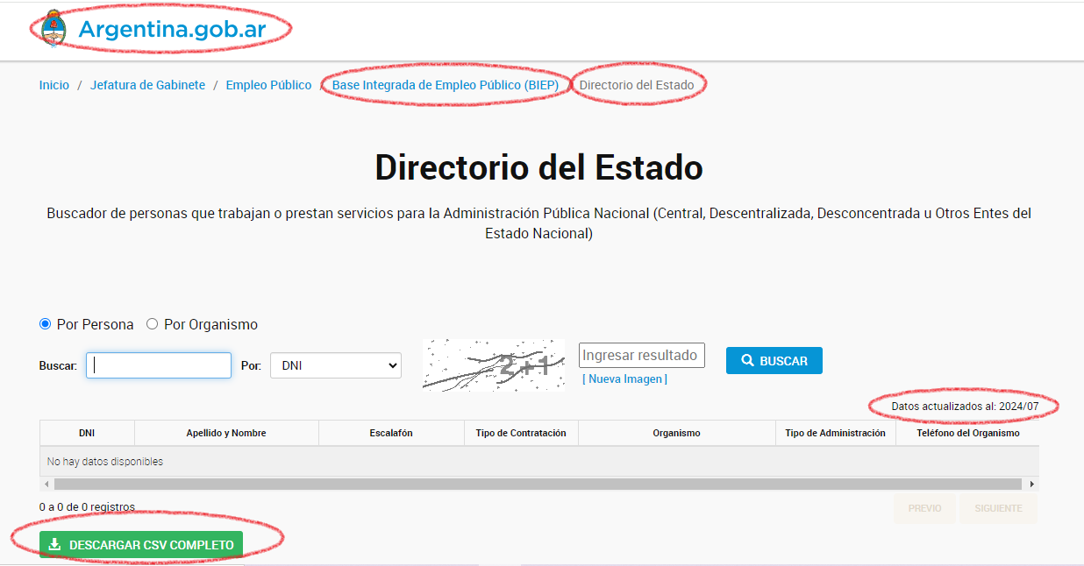Screen dimensions: 1084x566
Task: Click the Argentina national coat of arms logo
Action: pyautogui.click(x=53, y=28)
